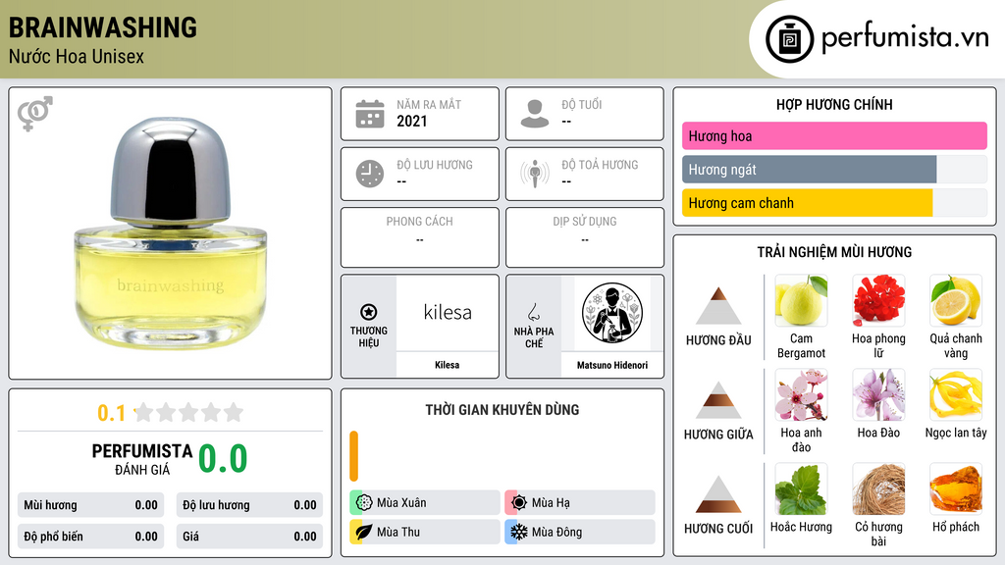The width and height of the screenshot is (1005, 565).
Task: Click the calendar icon beside Năm ra mắt
Action: pyautogui.click(x=370, y=114)
